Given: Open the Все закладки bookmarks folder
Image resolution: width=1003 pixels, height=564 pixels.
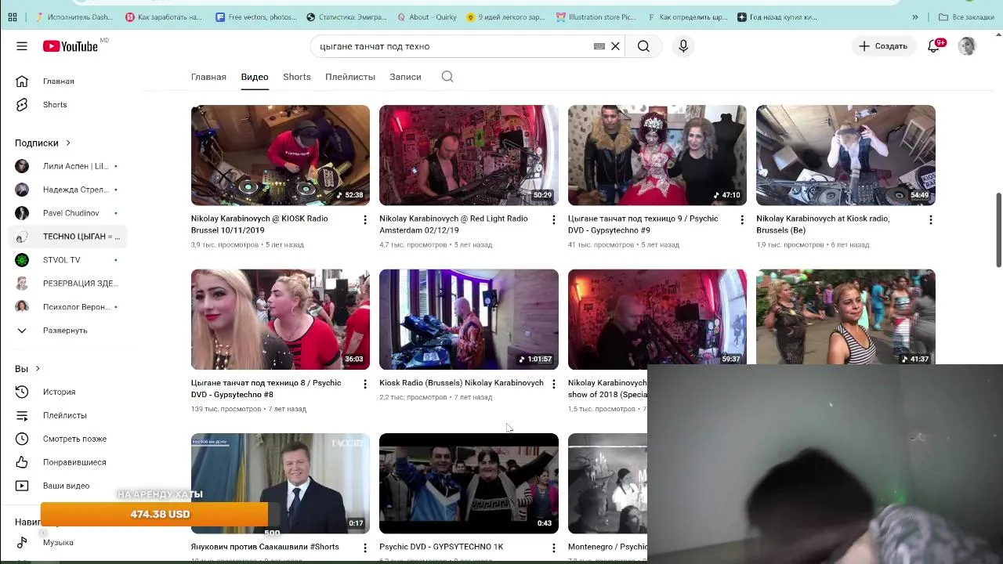Looking at the screenshot, I should (x=965, y=16).
